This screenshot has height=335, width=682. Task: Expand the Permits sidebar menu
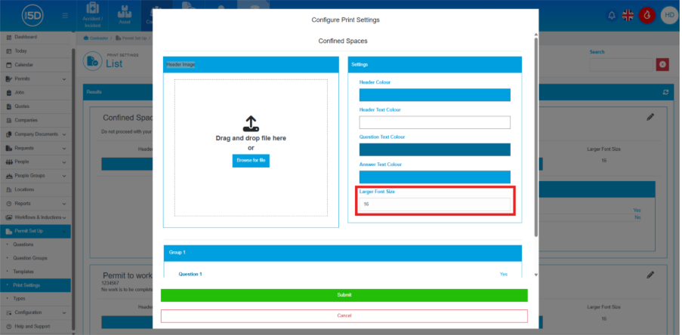(x=35, y=78)
